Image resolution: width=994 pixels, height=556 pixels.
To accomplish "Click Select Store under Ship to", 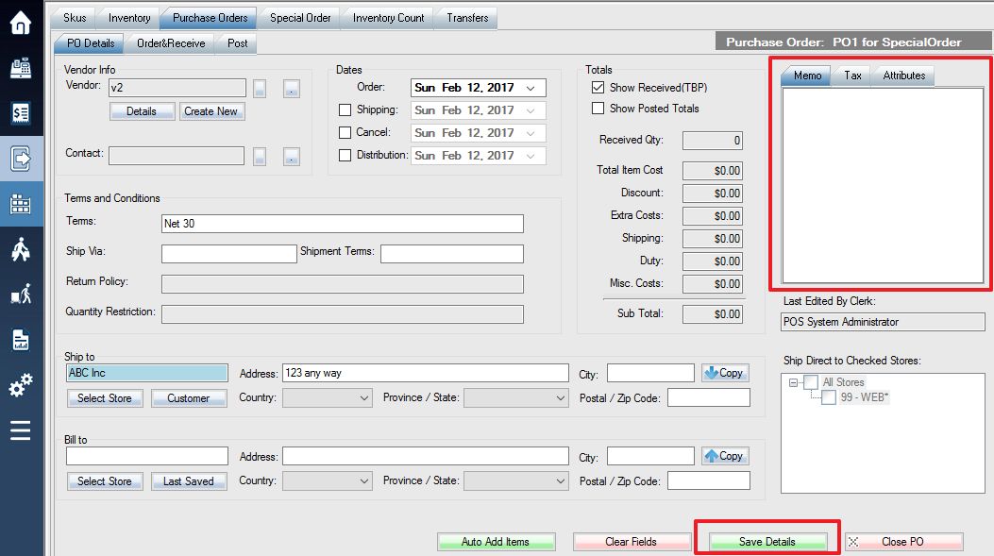I will (x=105, y=398).
